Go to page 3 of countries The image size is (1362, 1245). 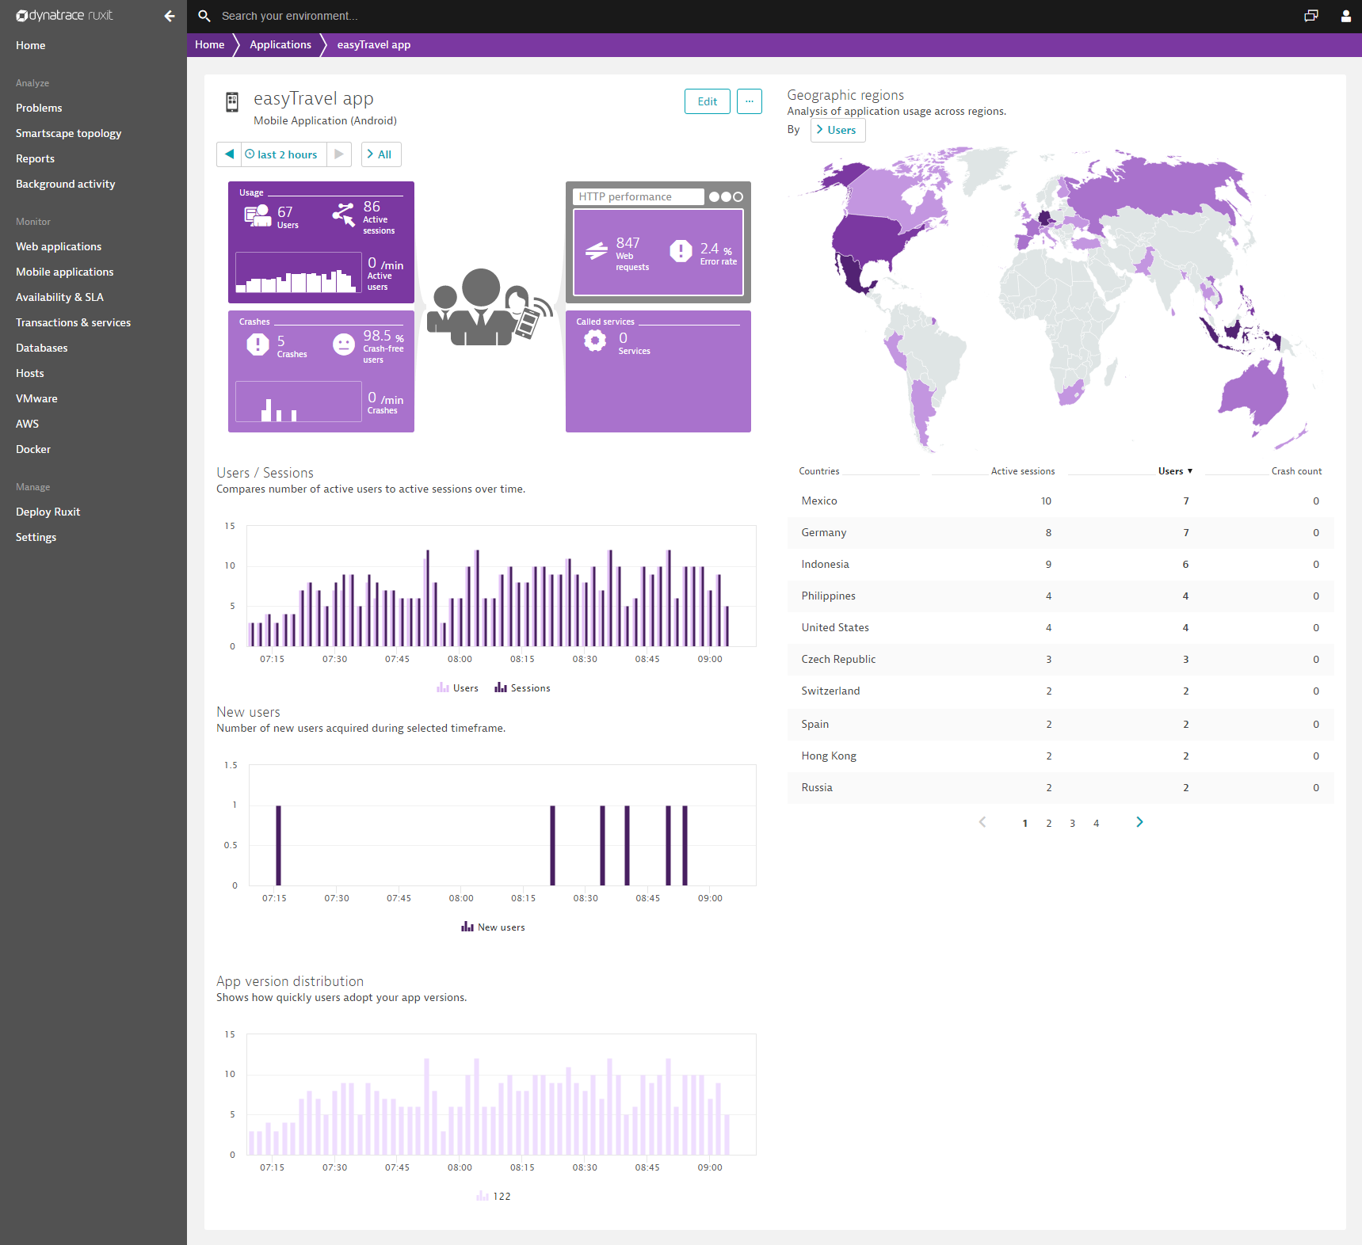1073,824
